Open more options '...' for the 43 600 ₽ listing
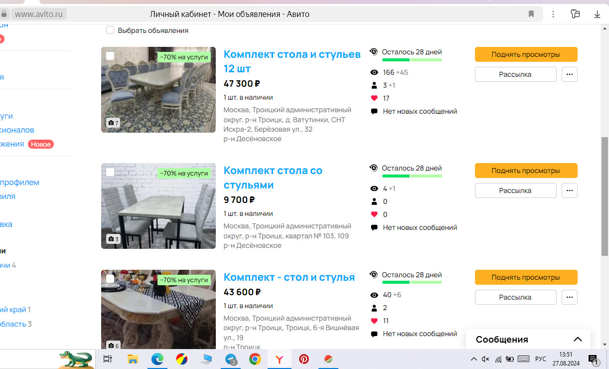Viewport: 609px width, 369px height. pos(570,297)
